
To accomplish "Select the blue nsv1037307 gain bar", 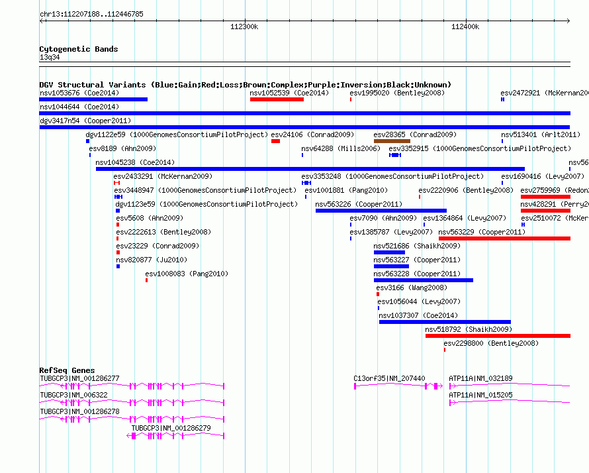I will (445, 322).
